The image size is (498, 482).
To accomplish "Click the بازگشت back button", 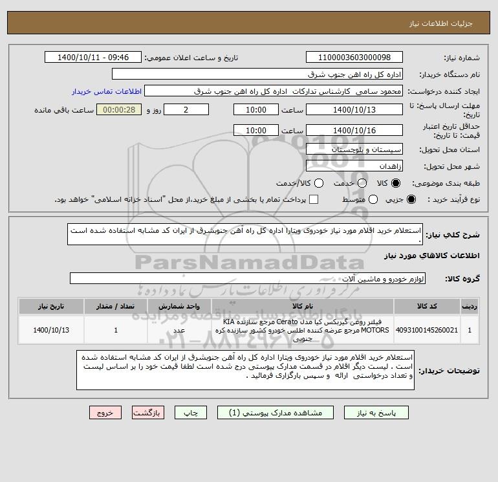I will (148, 413).
